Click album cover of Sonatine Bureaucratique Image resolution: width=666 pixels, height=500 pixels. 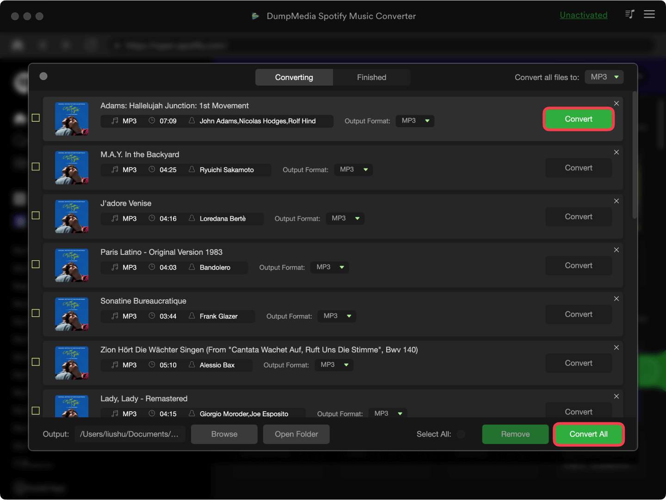[x=72, y=314]
